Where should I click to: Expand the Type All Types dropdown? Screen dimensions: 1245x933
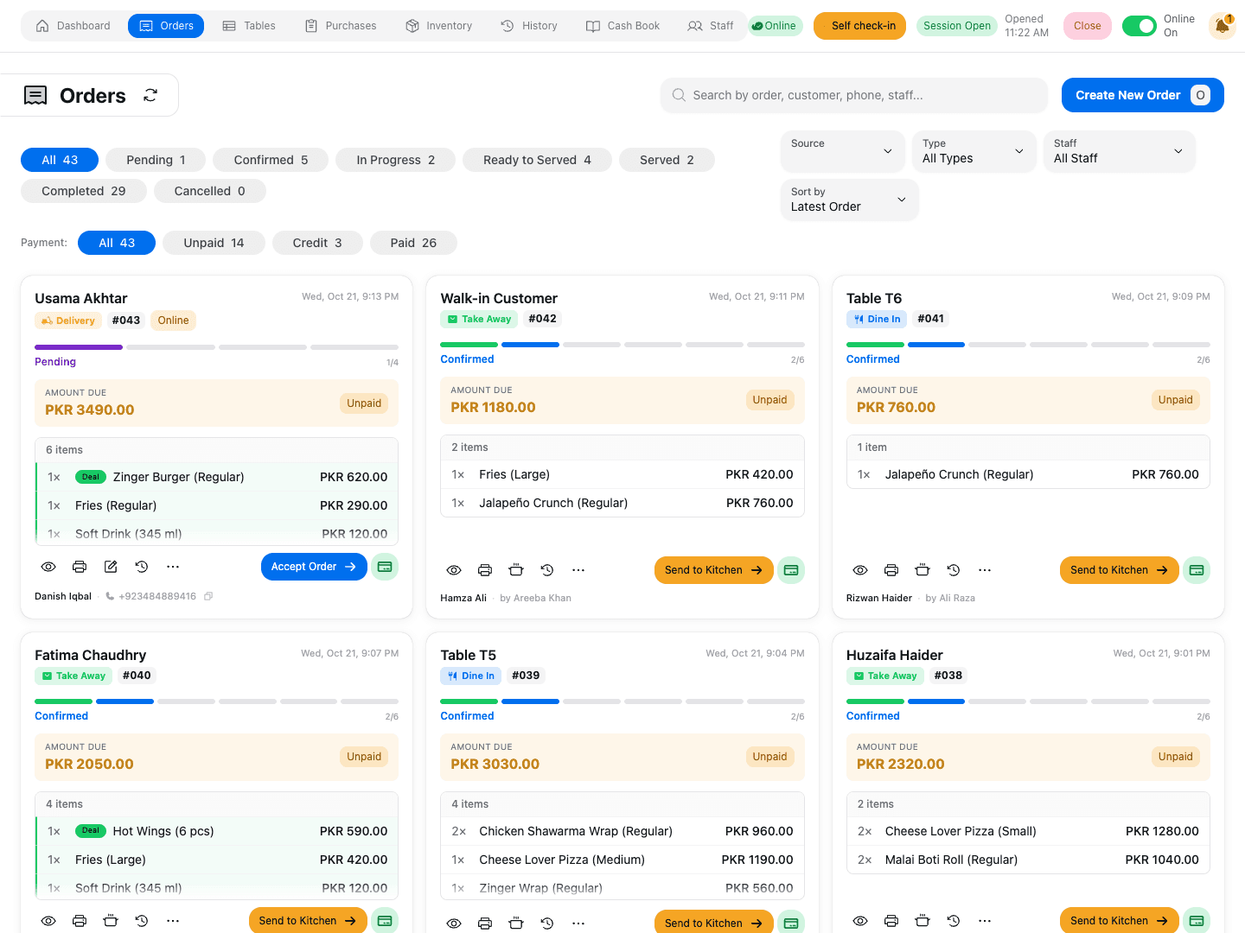pyautogui.click(x=974, y=151)
